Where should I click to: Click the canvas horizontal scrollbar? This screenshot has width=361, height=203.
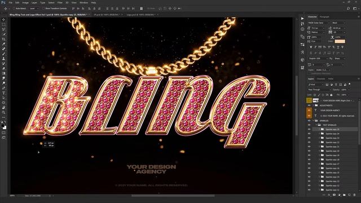point(173,196)
